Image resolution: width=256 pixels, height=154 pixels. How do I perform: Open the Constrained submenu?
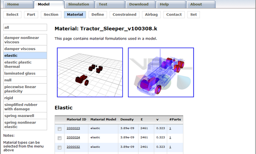tap(124, 14)
